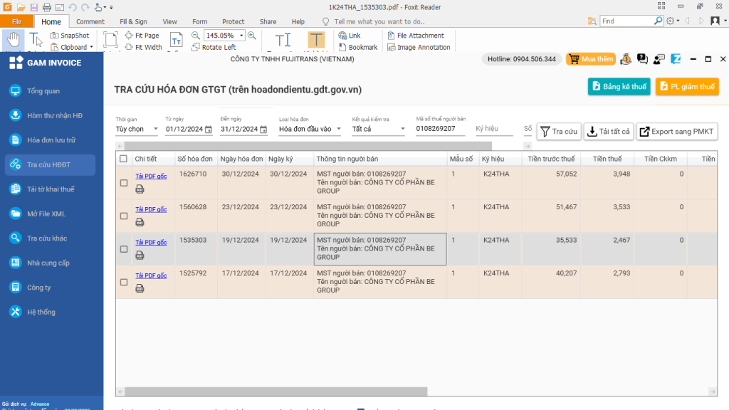729x410 pixels.
Task: Zoom in with the magnifier plus icon
Action: 252,36
